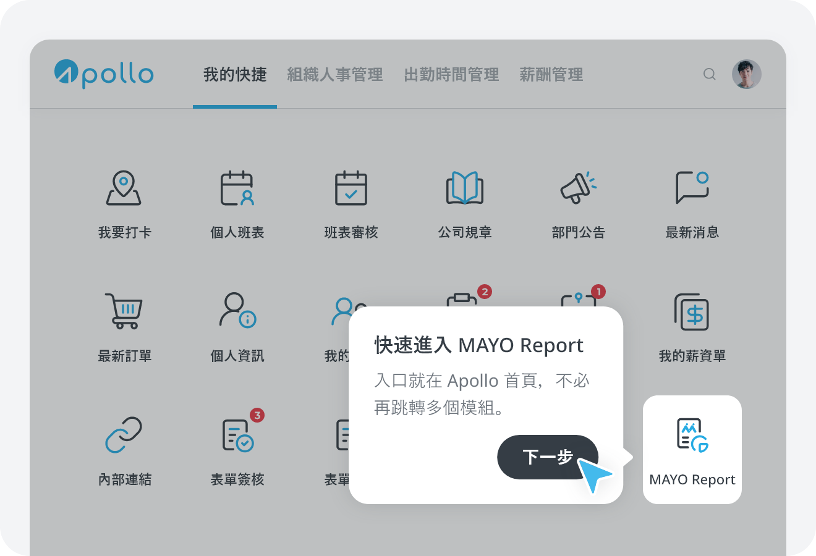Switch to the 組織人事管理 tab
The image size is (816, 556).
click(x=335, y=75)
